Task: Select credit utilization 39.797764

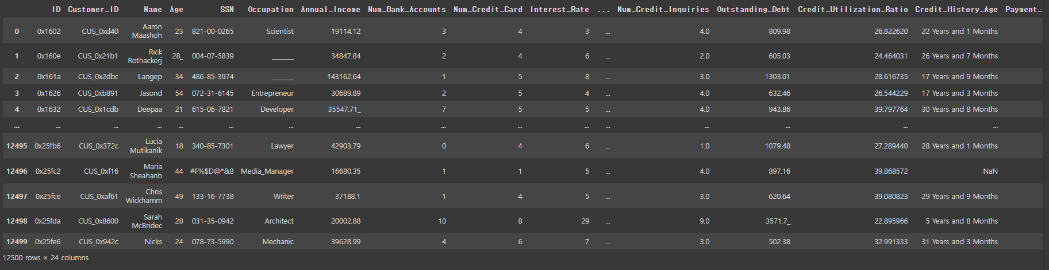Action: pos(892,109)
